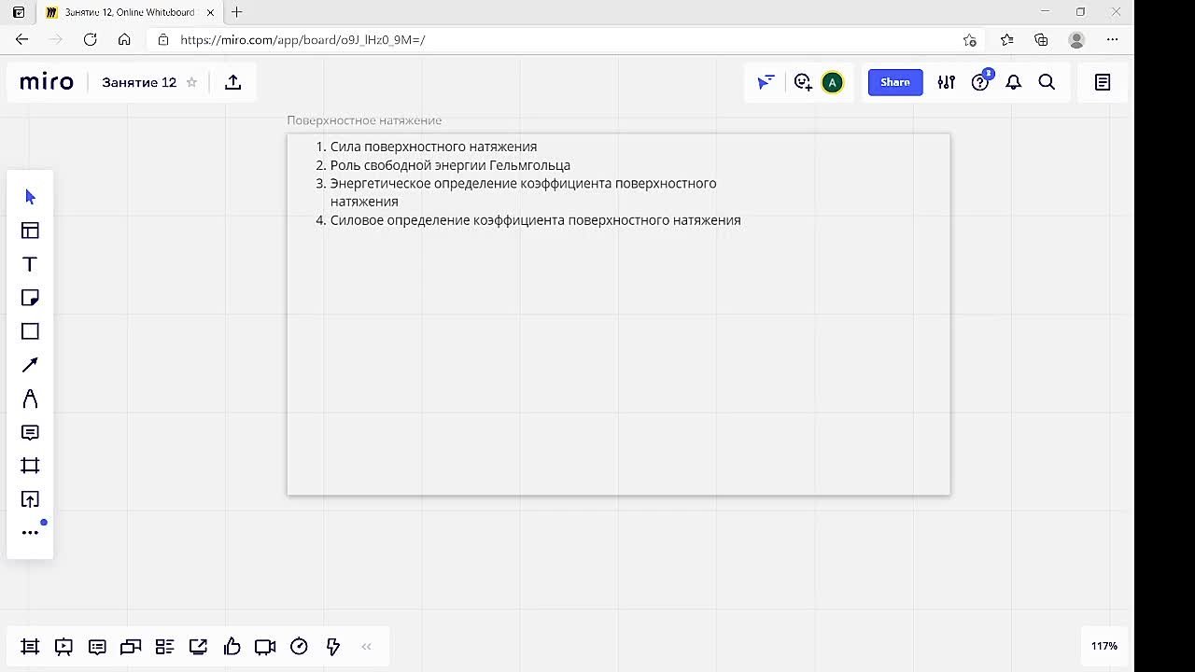Screen dimensions: 1195x672
Task: Start a video chat
Action: (265, 646)
